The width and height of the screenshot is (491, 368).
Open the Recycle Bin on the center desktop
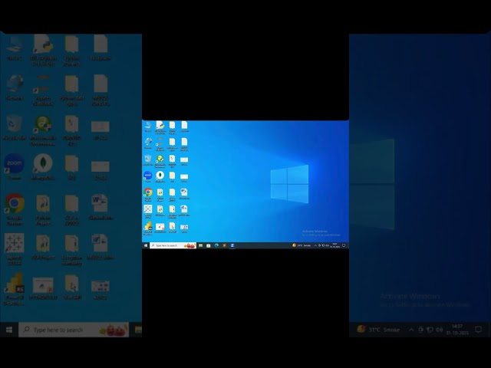pyautogui.click(x=148, y=159)
